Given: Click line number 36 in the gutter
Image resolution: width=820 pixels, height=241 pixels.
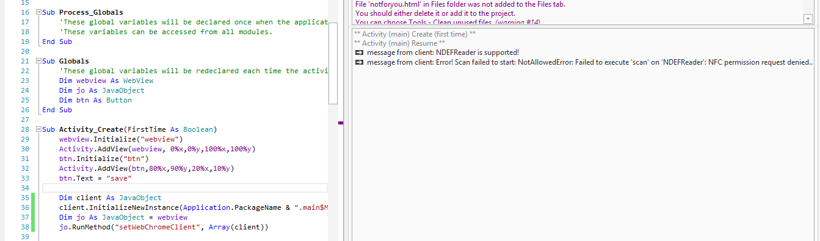Looking at the screenshot, I should coord(25,207).
